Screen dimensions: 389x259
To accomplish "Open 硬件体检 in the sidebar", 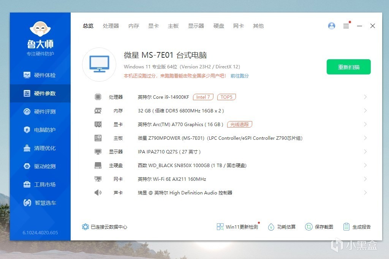I will coord(40,75).
